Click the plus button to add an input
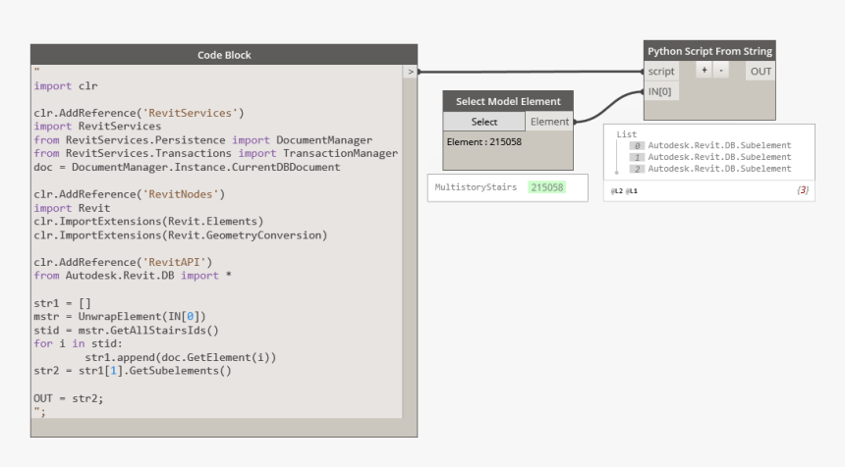Screen dimensions: 845x467 pyautogui.click(x=704, y=72)
